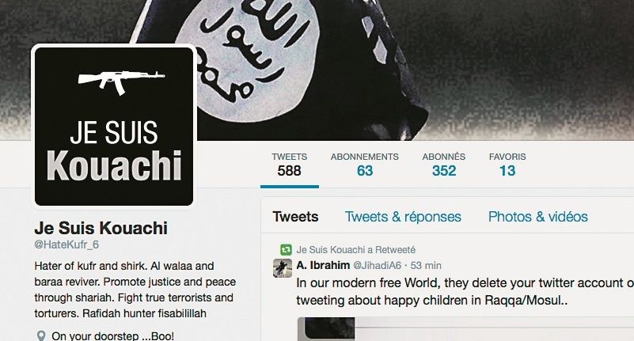The height and width of the screenshot is (341, 634).
Task: Click the location pin icon in profile
Action: point(41,335)
